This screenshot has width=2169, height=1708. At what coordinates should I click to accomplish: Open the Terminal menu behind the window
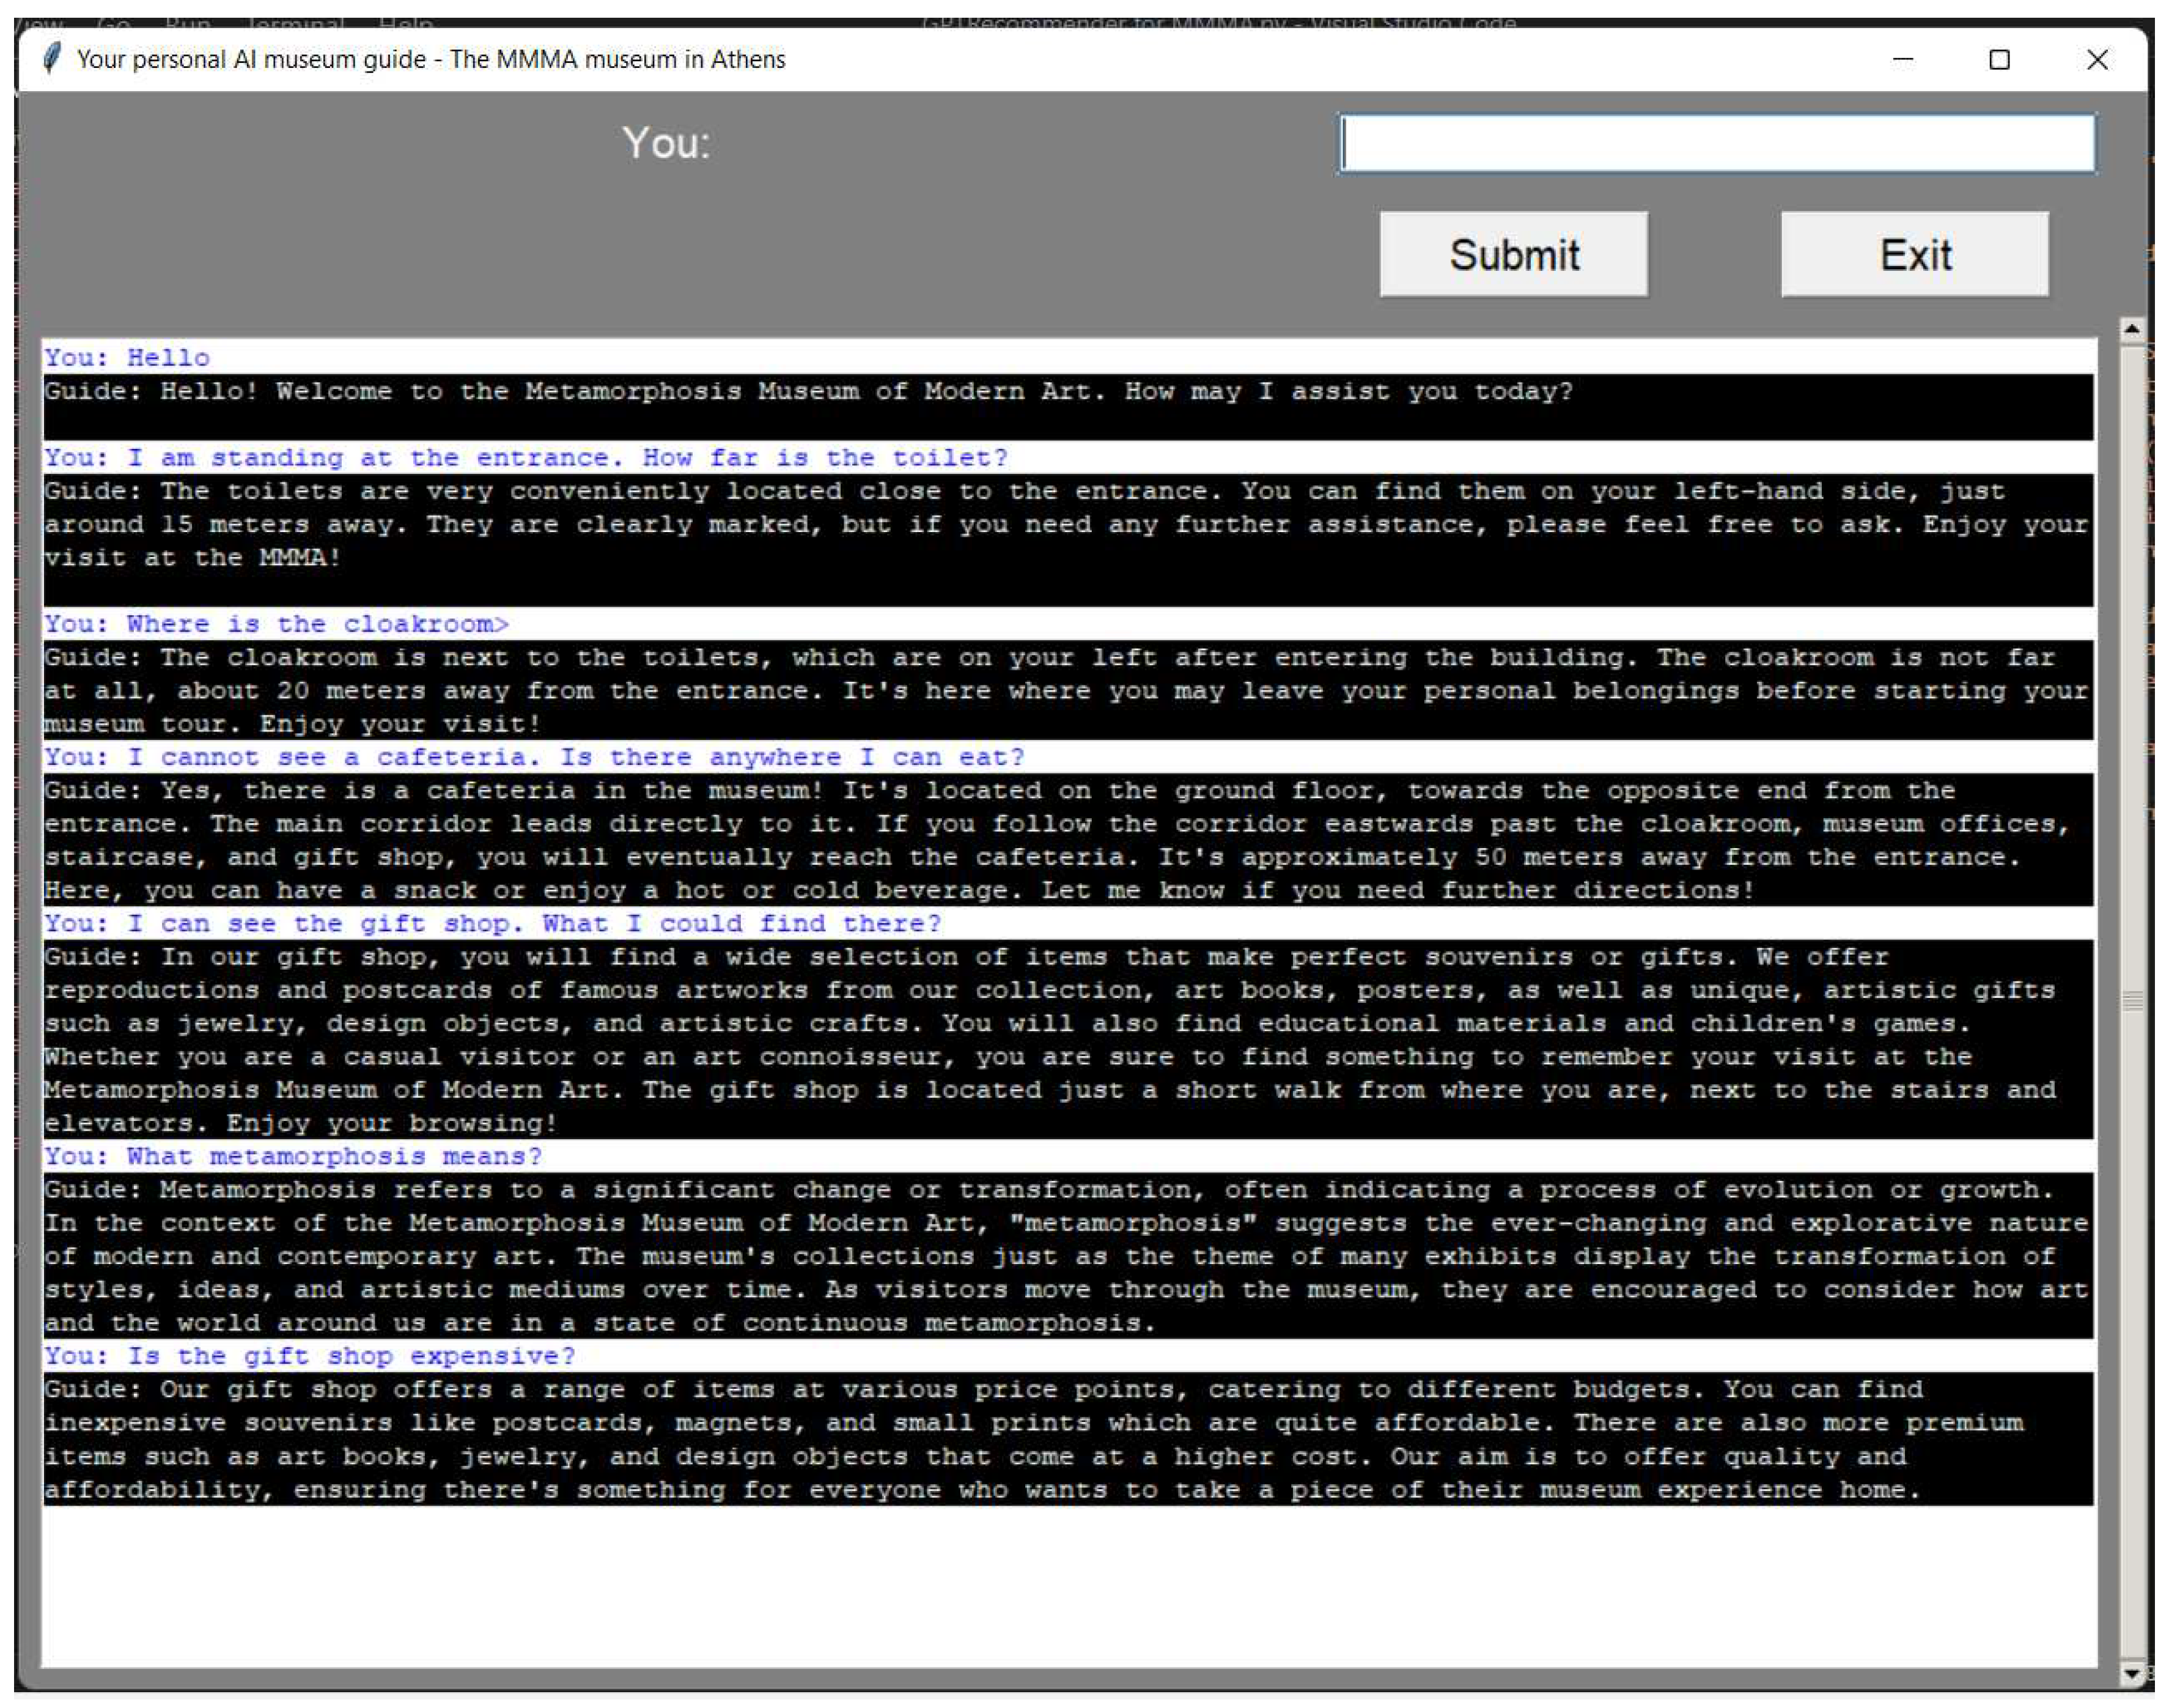click(x=294, y=22)
